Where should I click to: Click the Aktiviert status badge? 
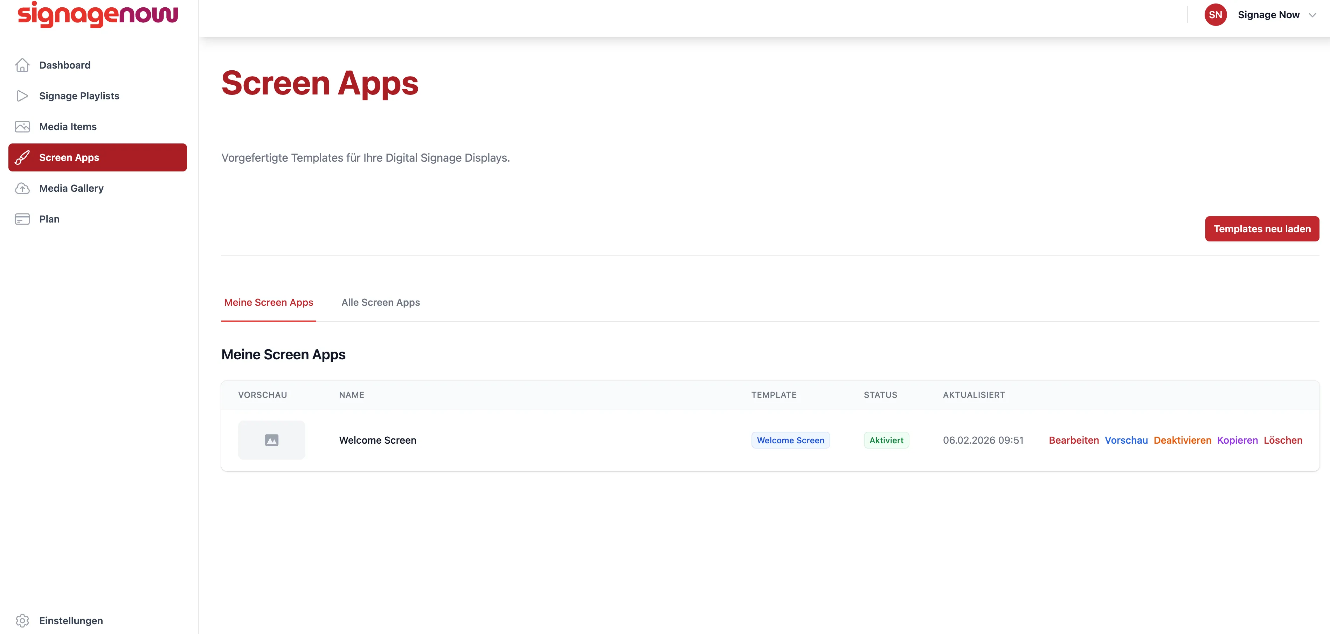point(886,441)
